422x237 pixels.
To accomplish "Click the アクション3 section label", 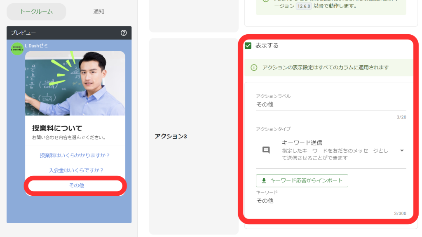I will tap(171, 136).
